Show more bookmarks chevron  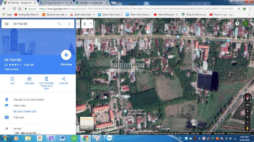point(249,14)
